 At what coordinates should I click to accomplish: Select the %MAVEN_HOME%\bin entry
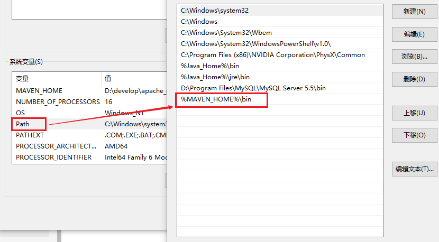[x=280, y=99]
